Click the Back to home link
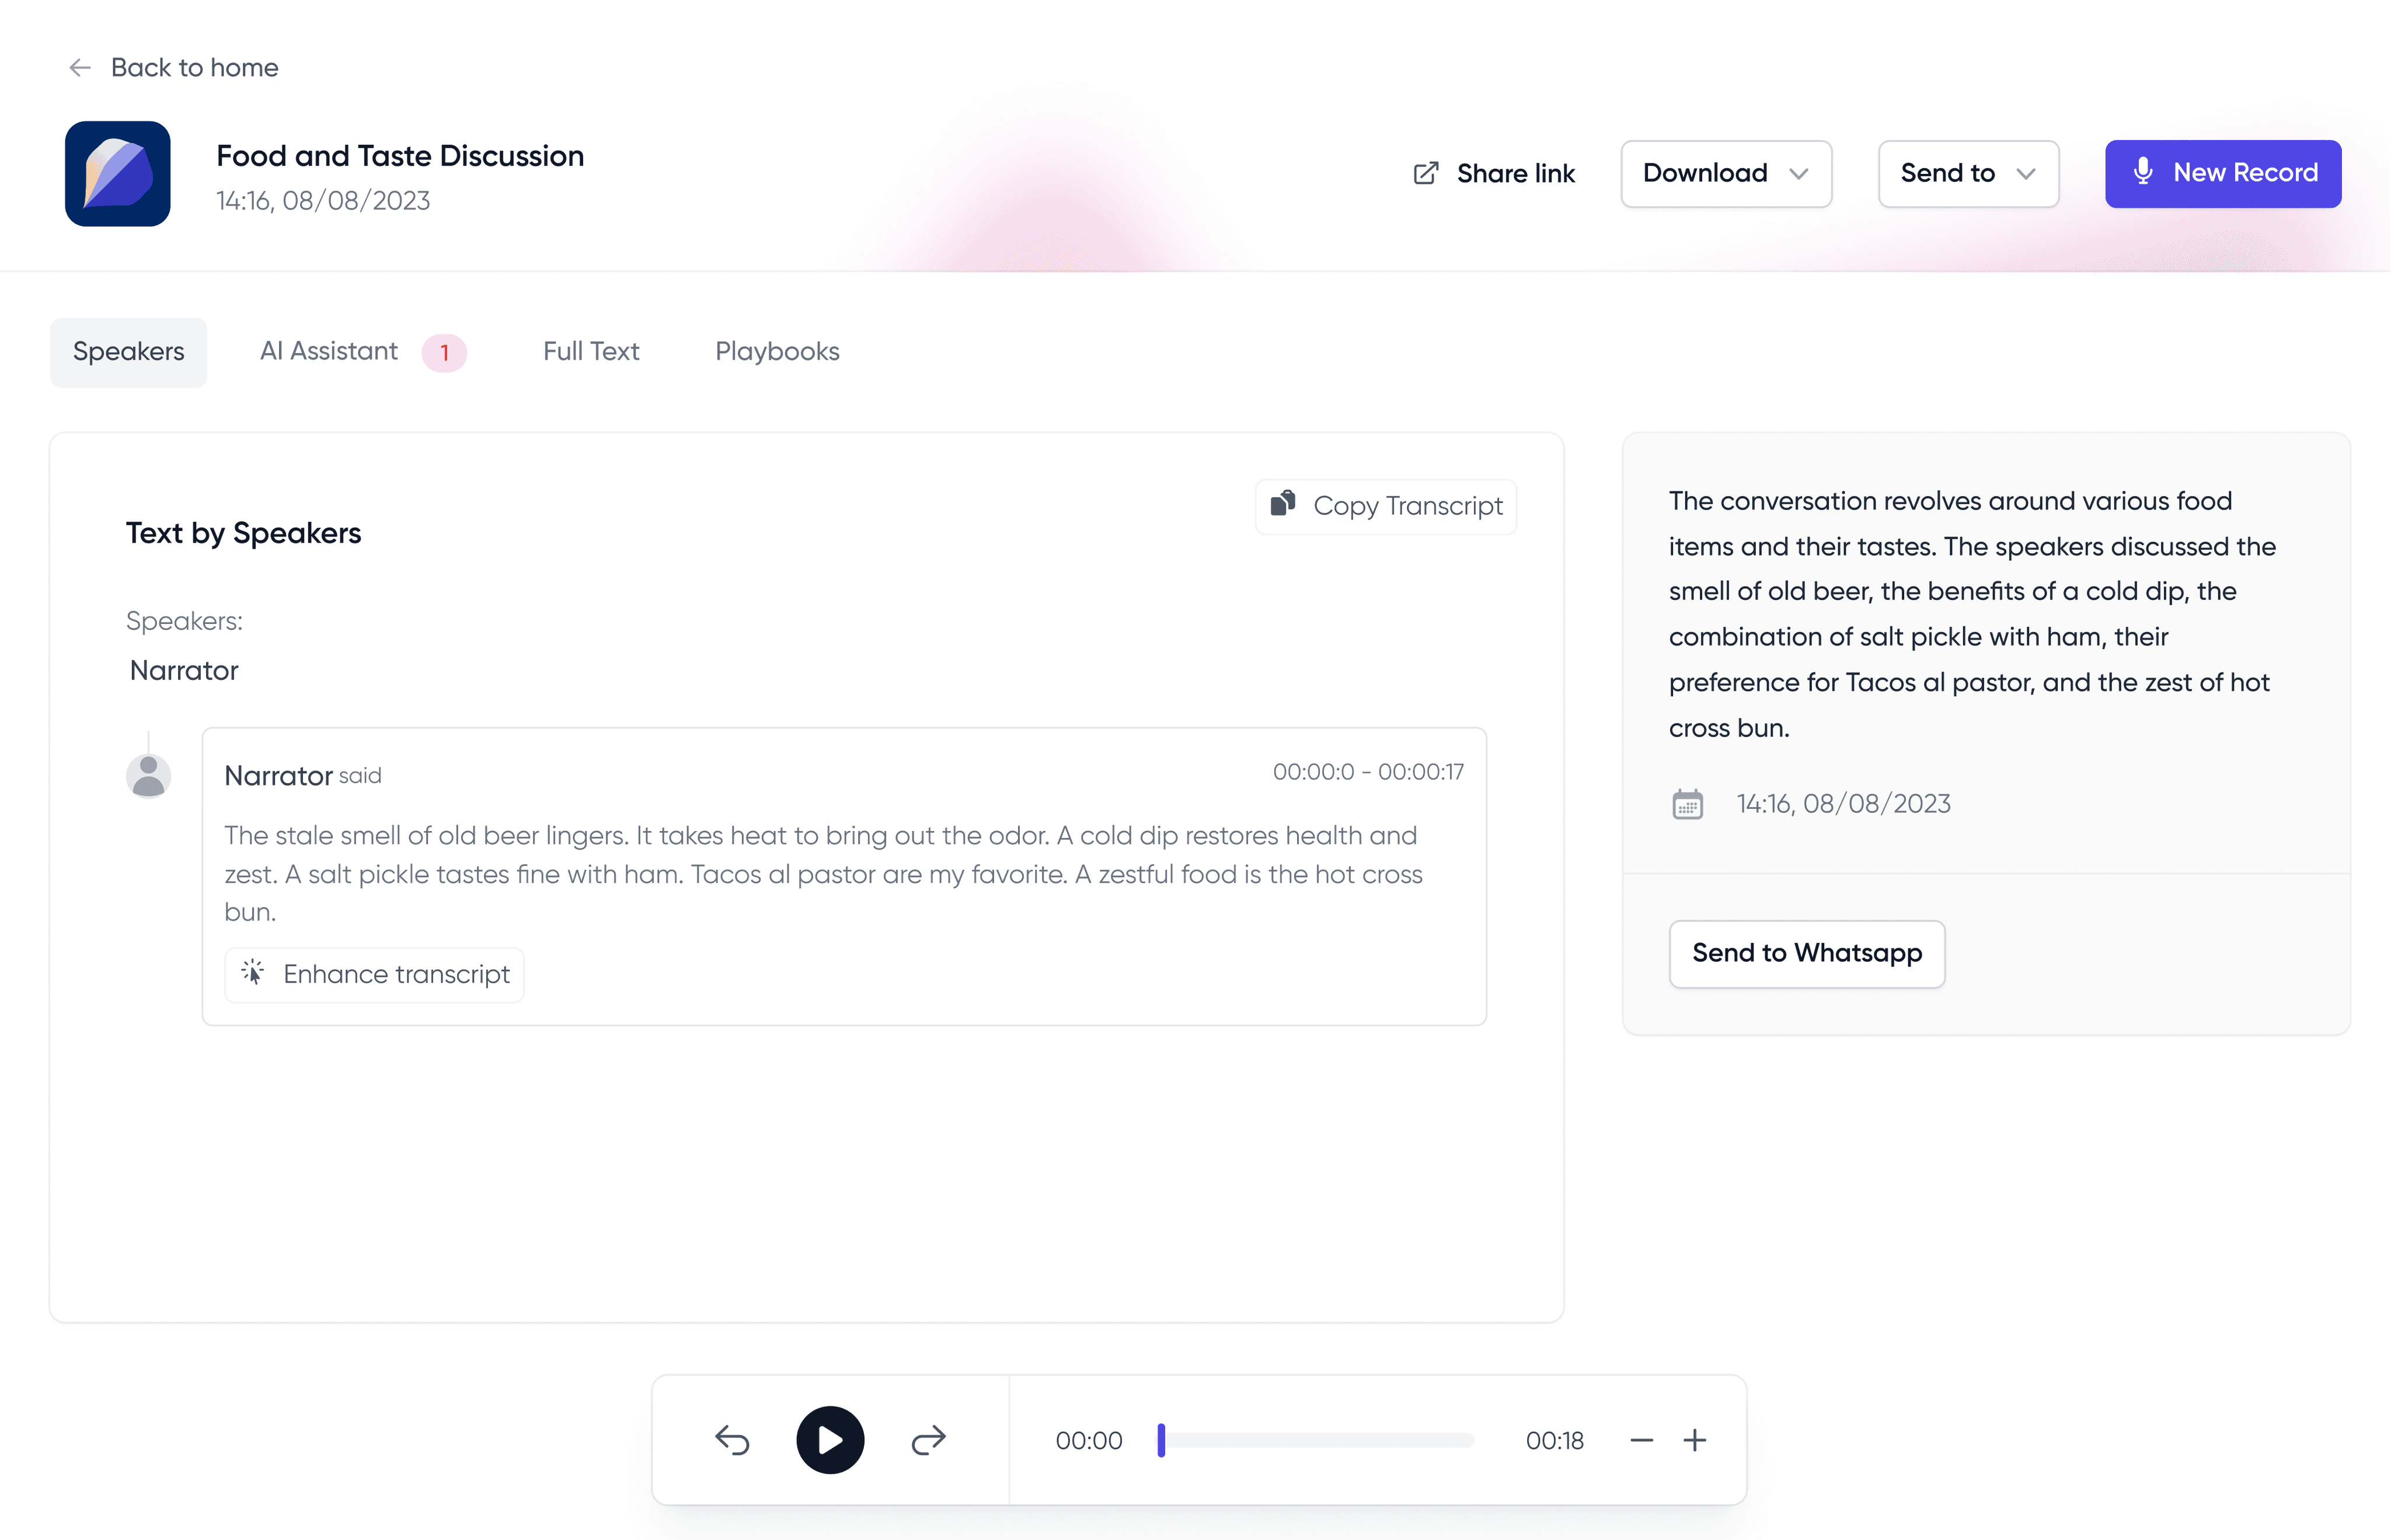 tap(194, 67)
